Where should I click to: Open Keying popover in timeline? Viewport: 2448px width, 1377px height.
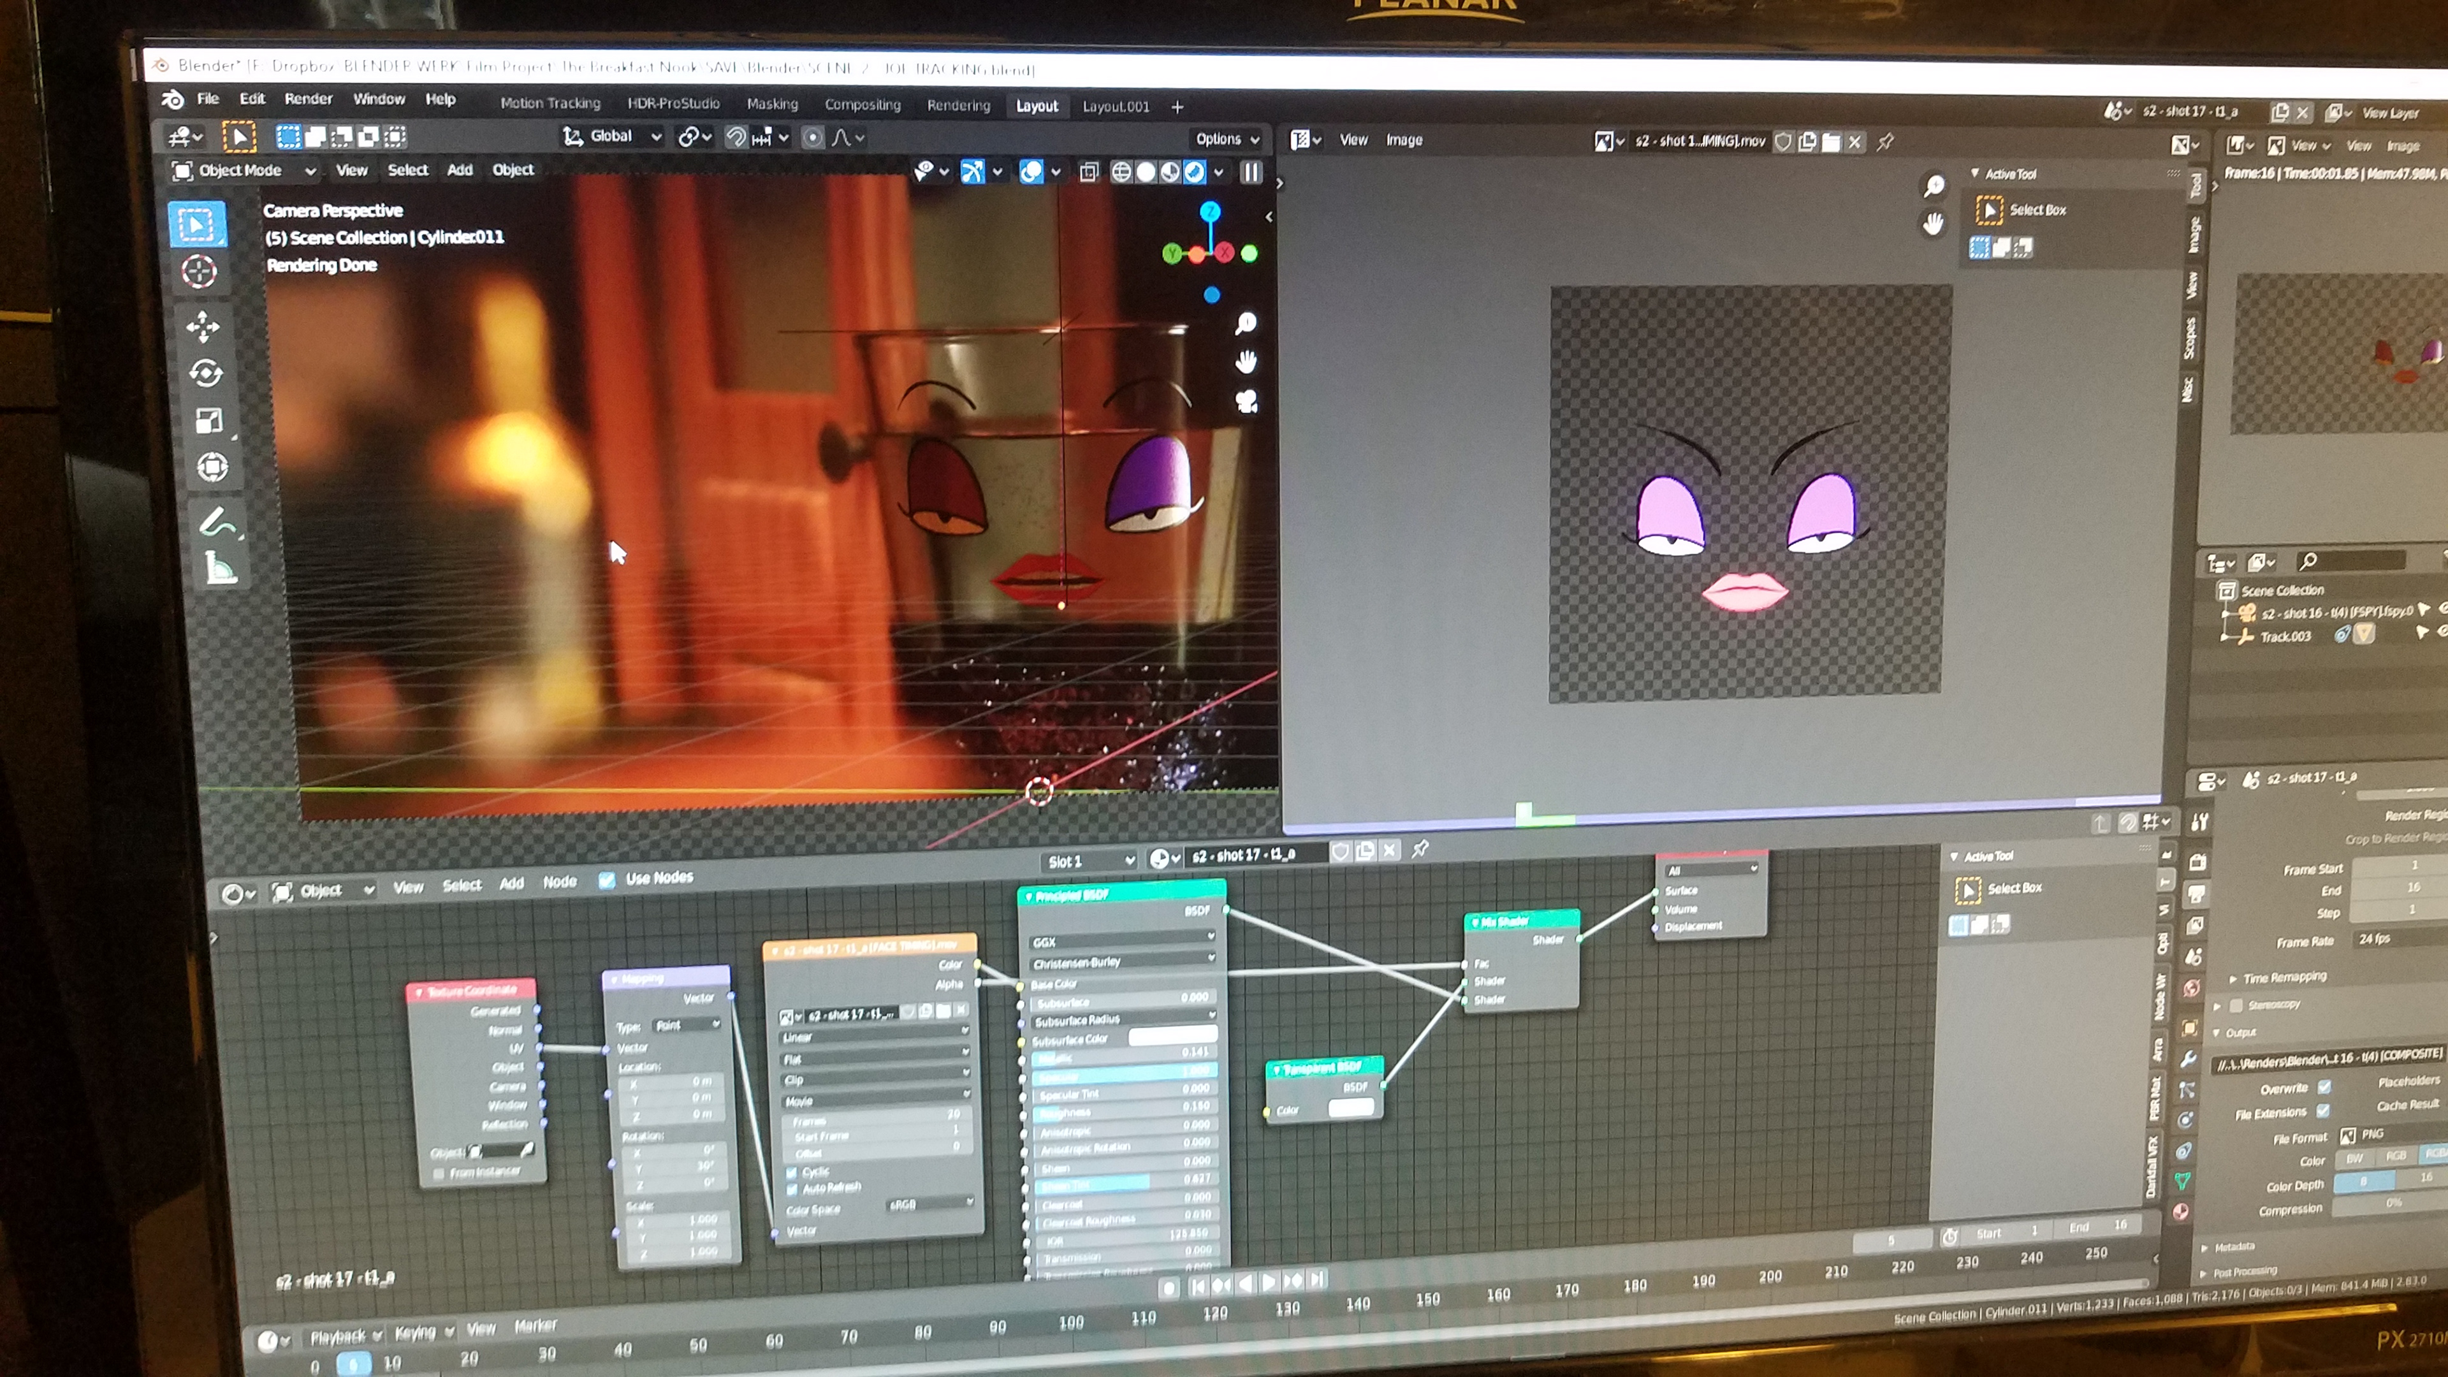[424, 1332]
